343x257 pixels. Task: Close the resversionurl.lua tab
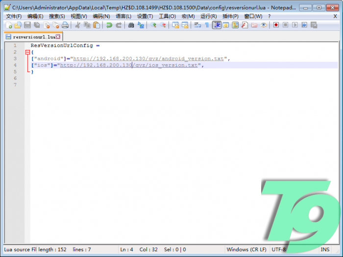[x=58, y=37]
